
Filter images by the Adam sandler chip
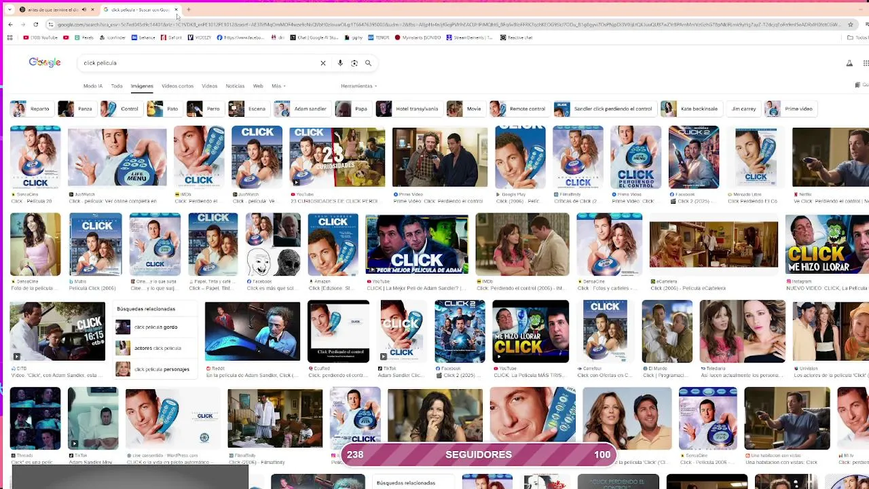(x=302, y=109)
